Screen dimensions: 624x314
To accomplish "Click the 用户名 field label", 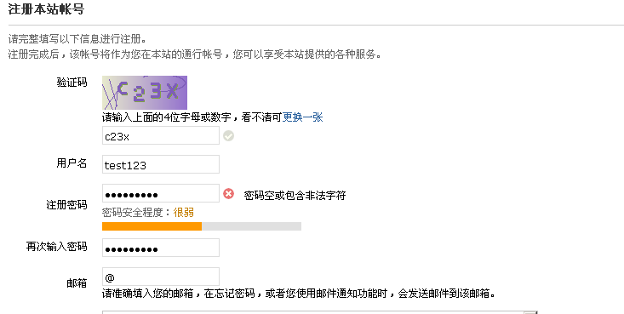I will (72, 163).
